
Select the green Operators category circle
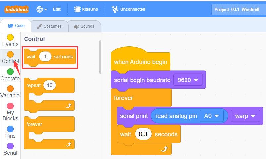(10, 72)
